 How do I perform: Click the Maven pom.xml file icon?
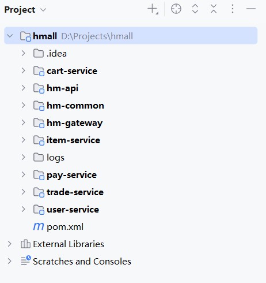click(x=39, y=226)
